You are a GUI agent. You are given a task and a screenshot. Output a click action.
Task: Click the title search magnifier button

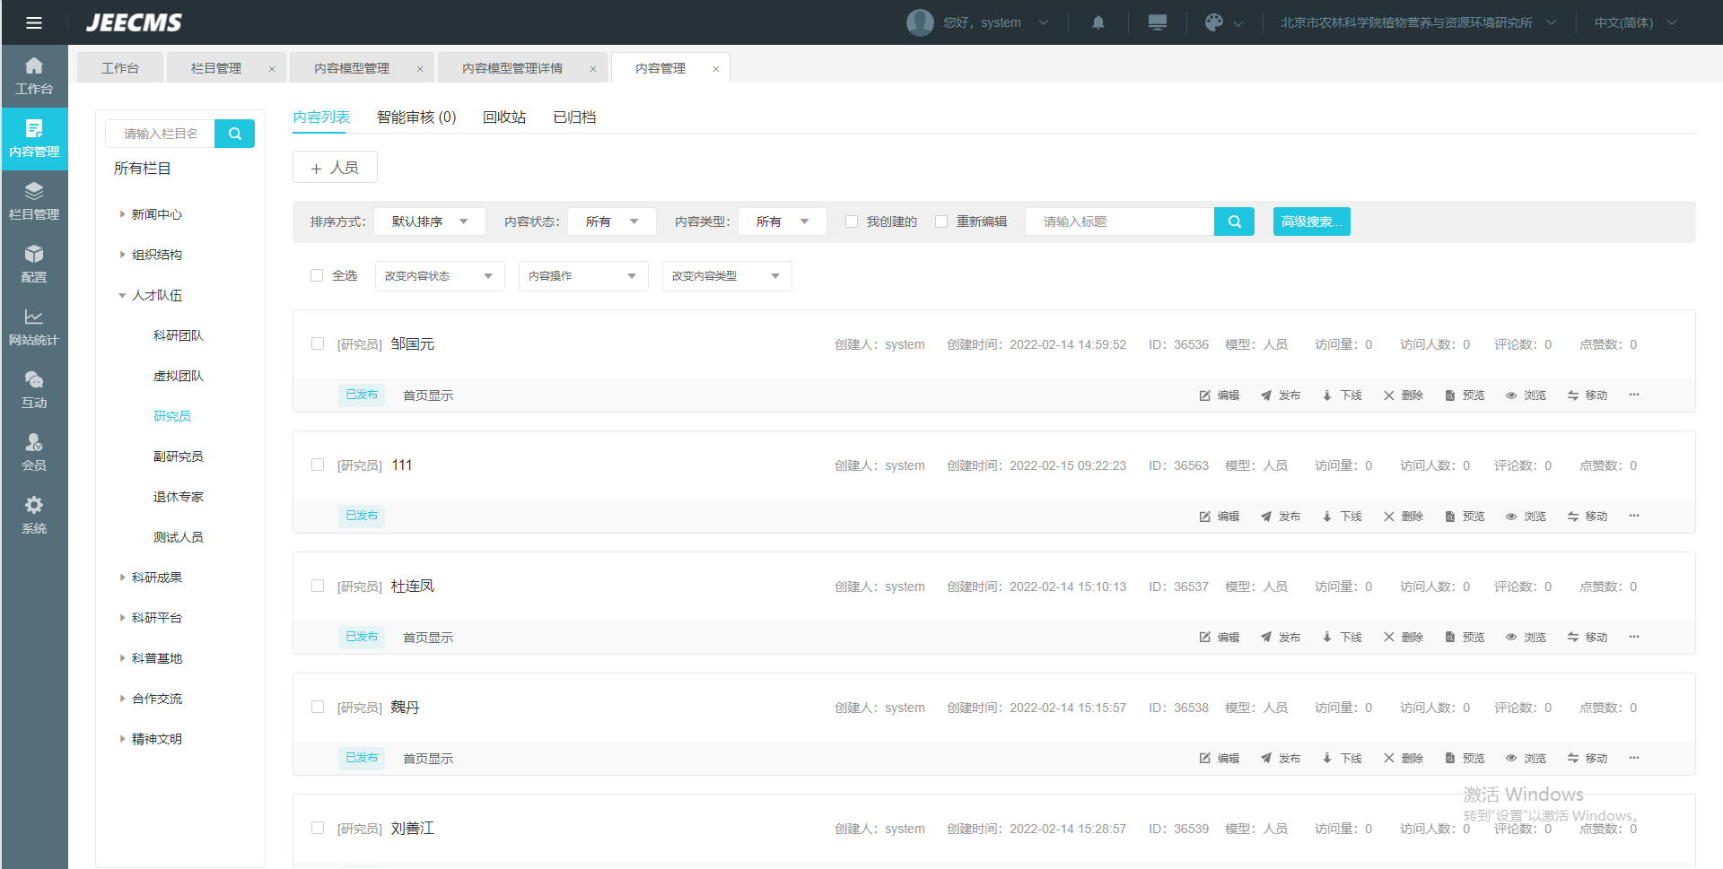click(1234, 222)
